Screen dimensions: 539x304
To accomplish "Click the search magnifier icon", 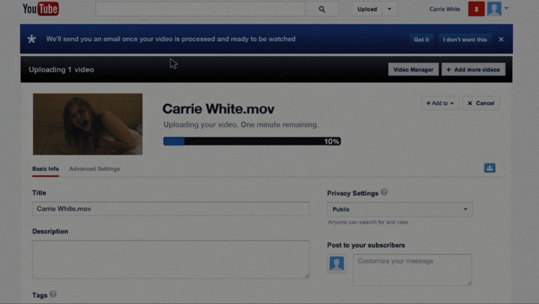I will (322, 9).
